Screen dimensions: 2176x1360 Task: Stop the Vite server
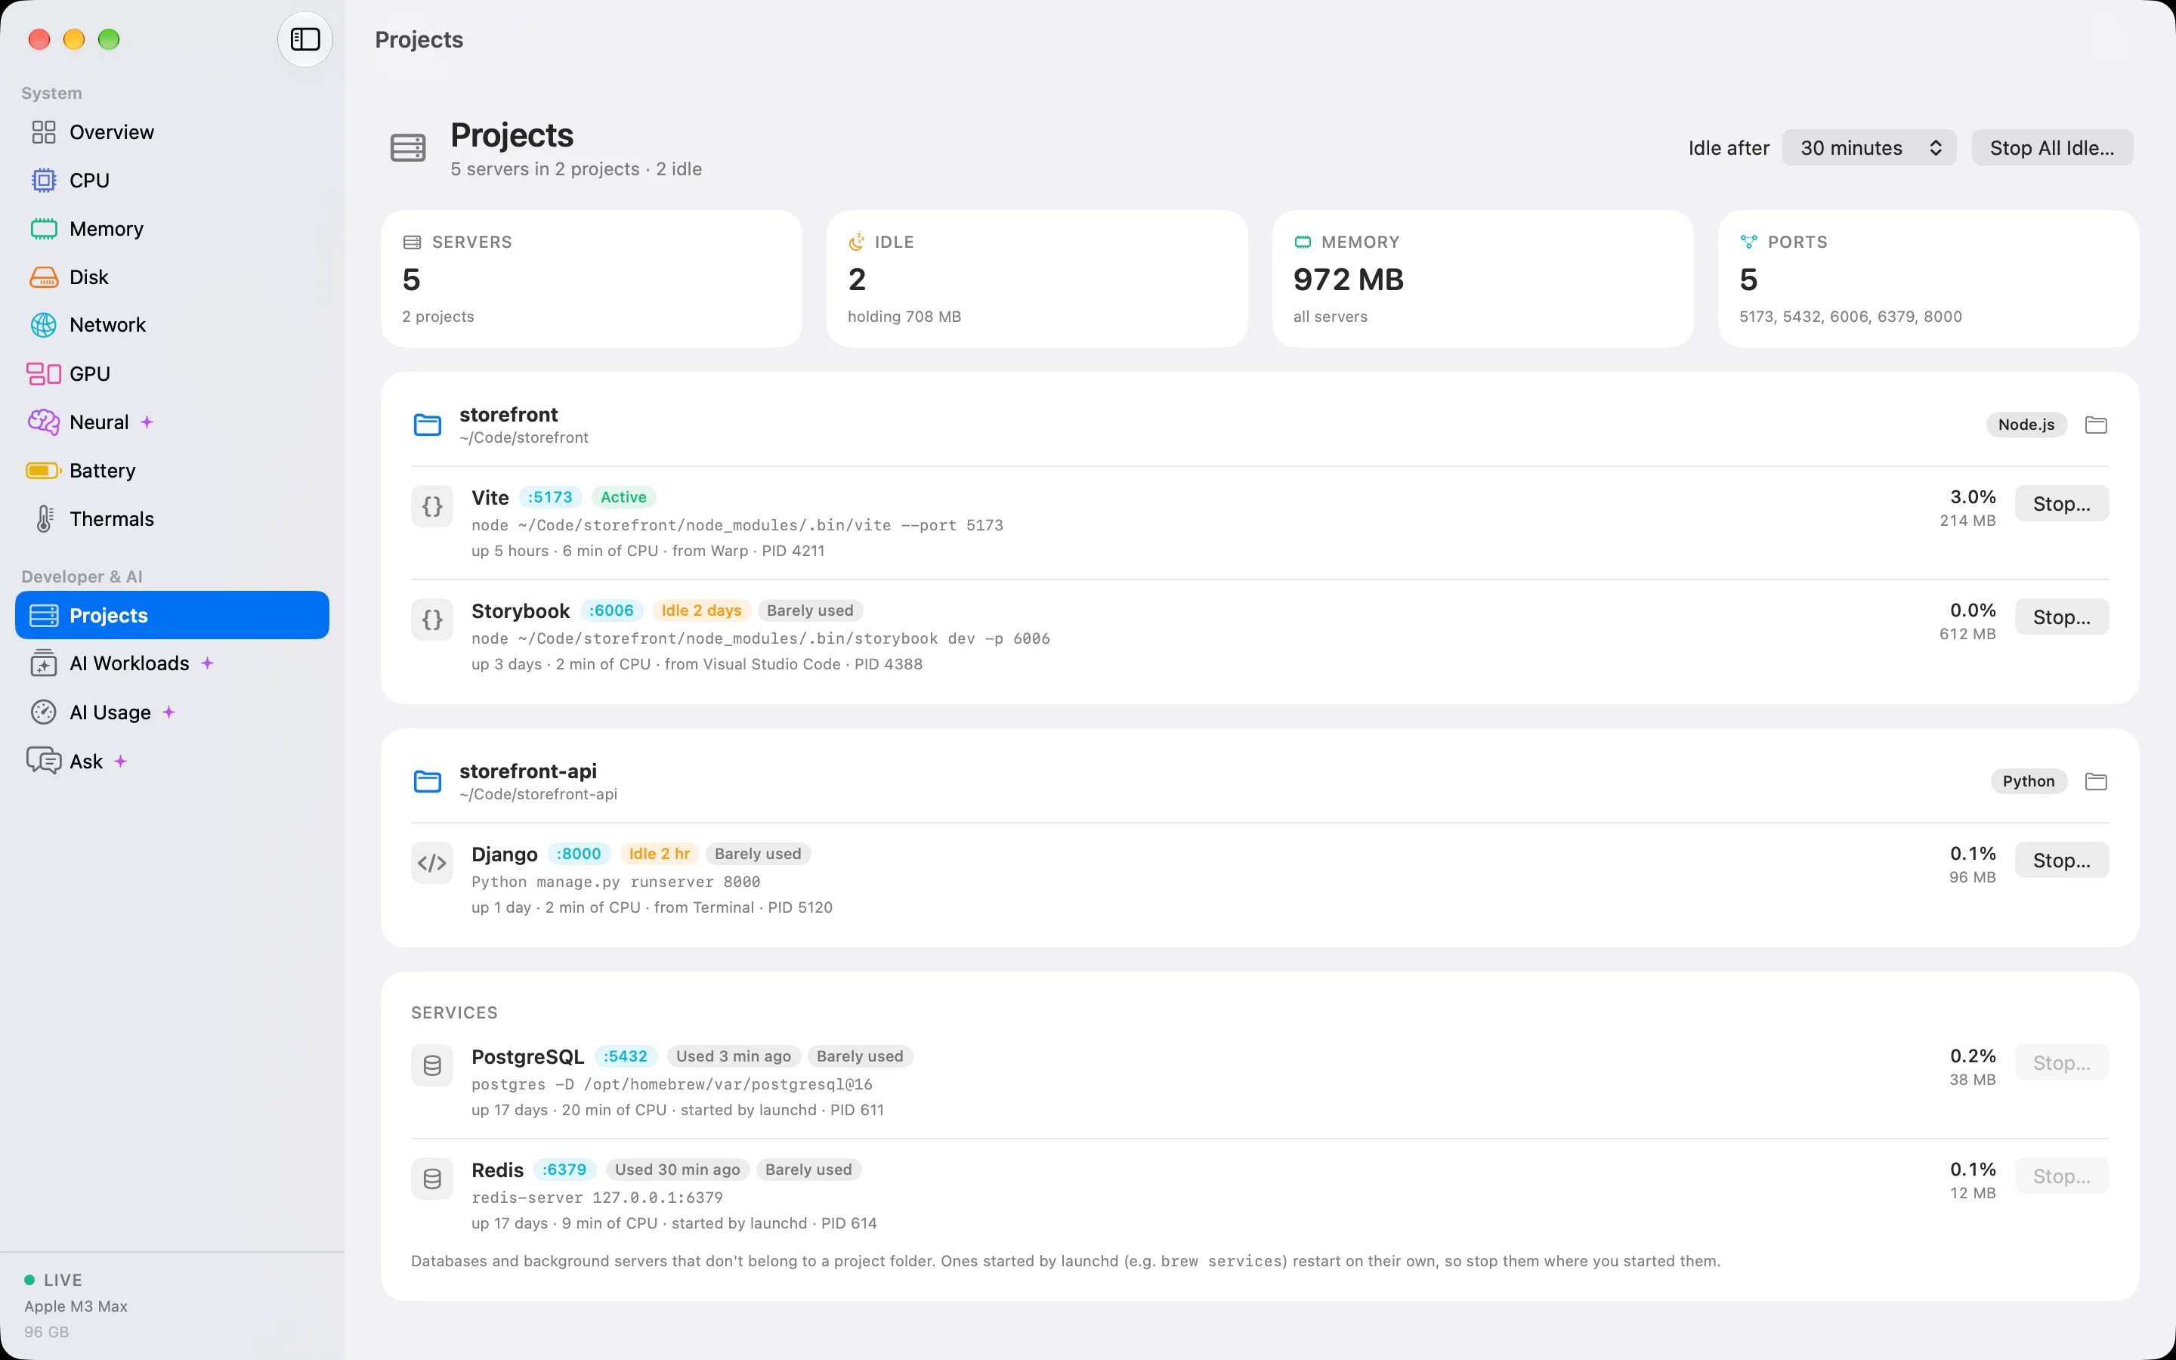2061,504
